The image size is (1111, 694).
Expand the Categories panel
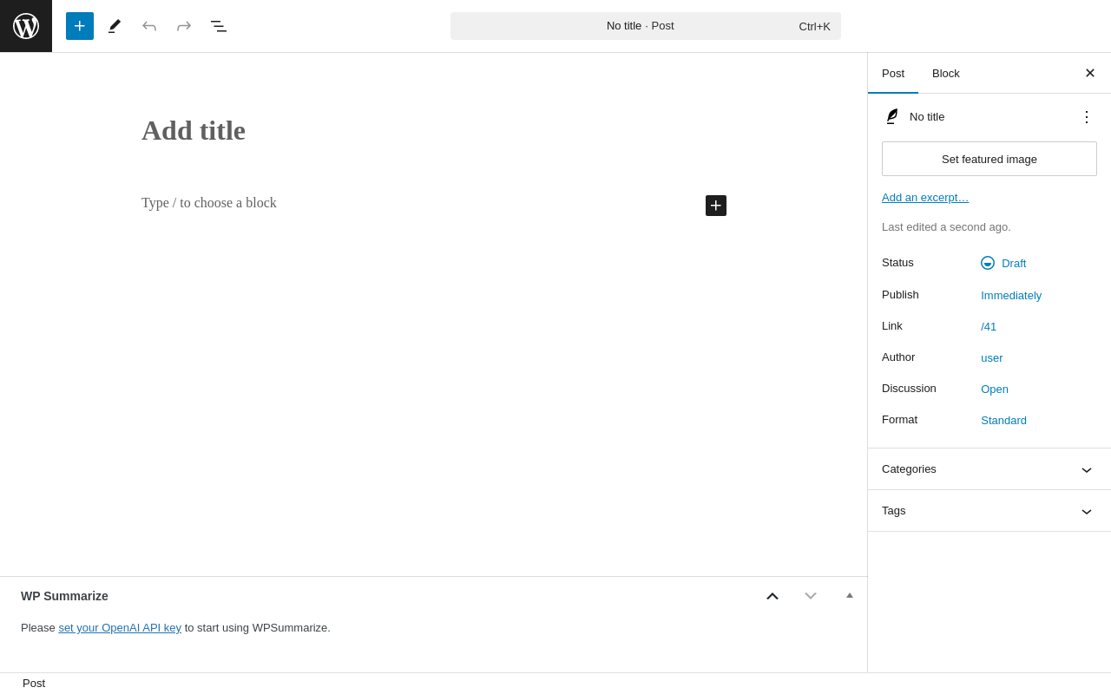pos(989,469)
